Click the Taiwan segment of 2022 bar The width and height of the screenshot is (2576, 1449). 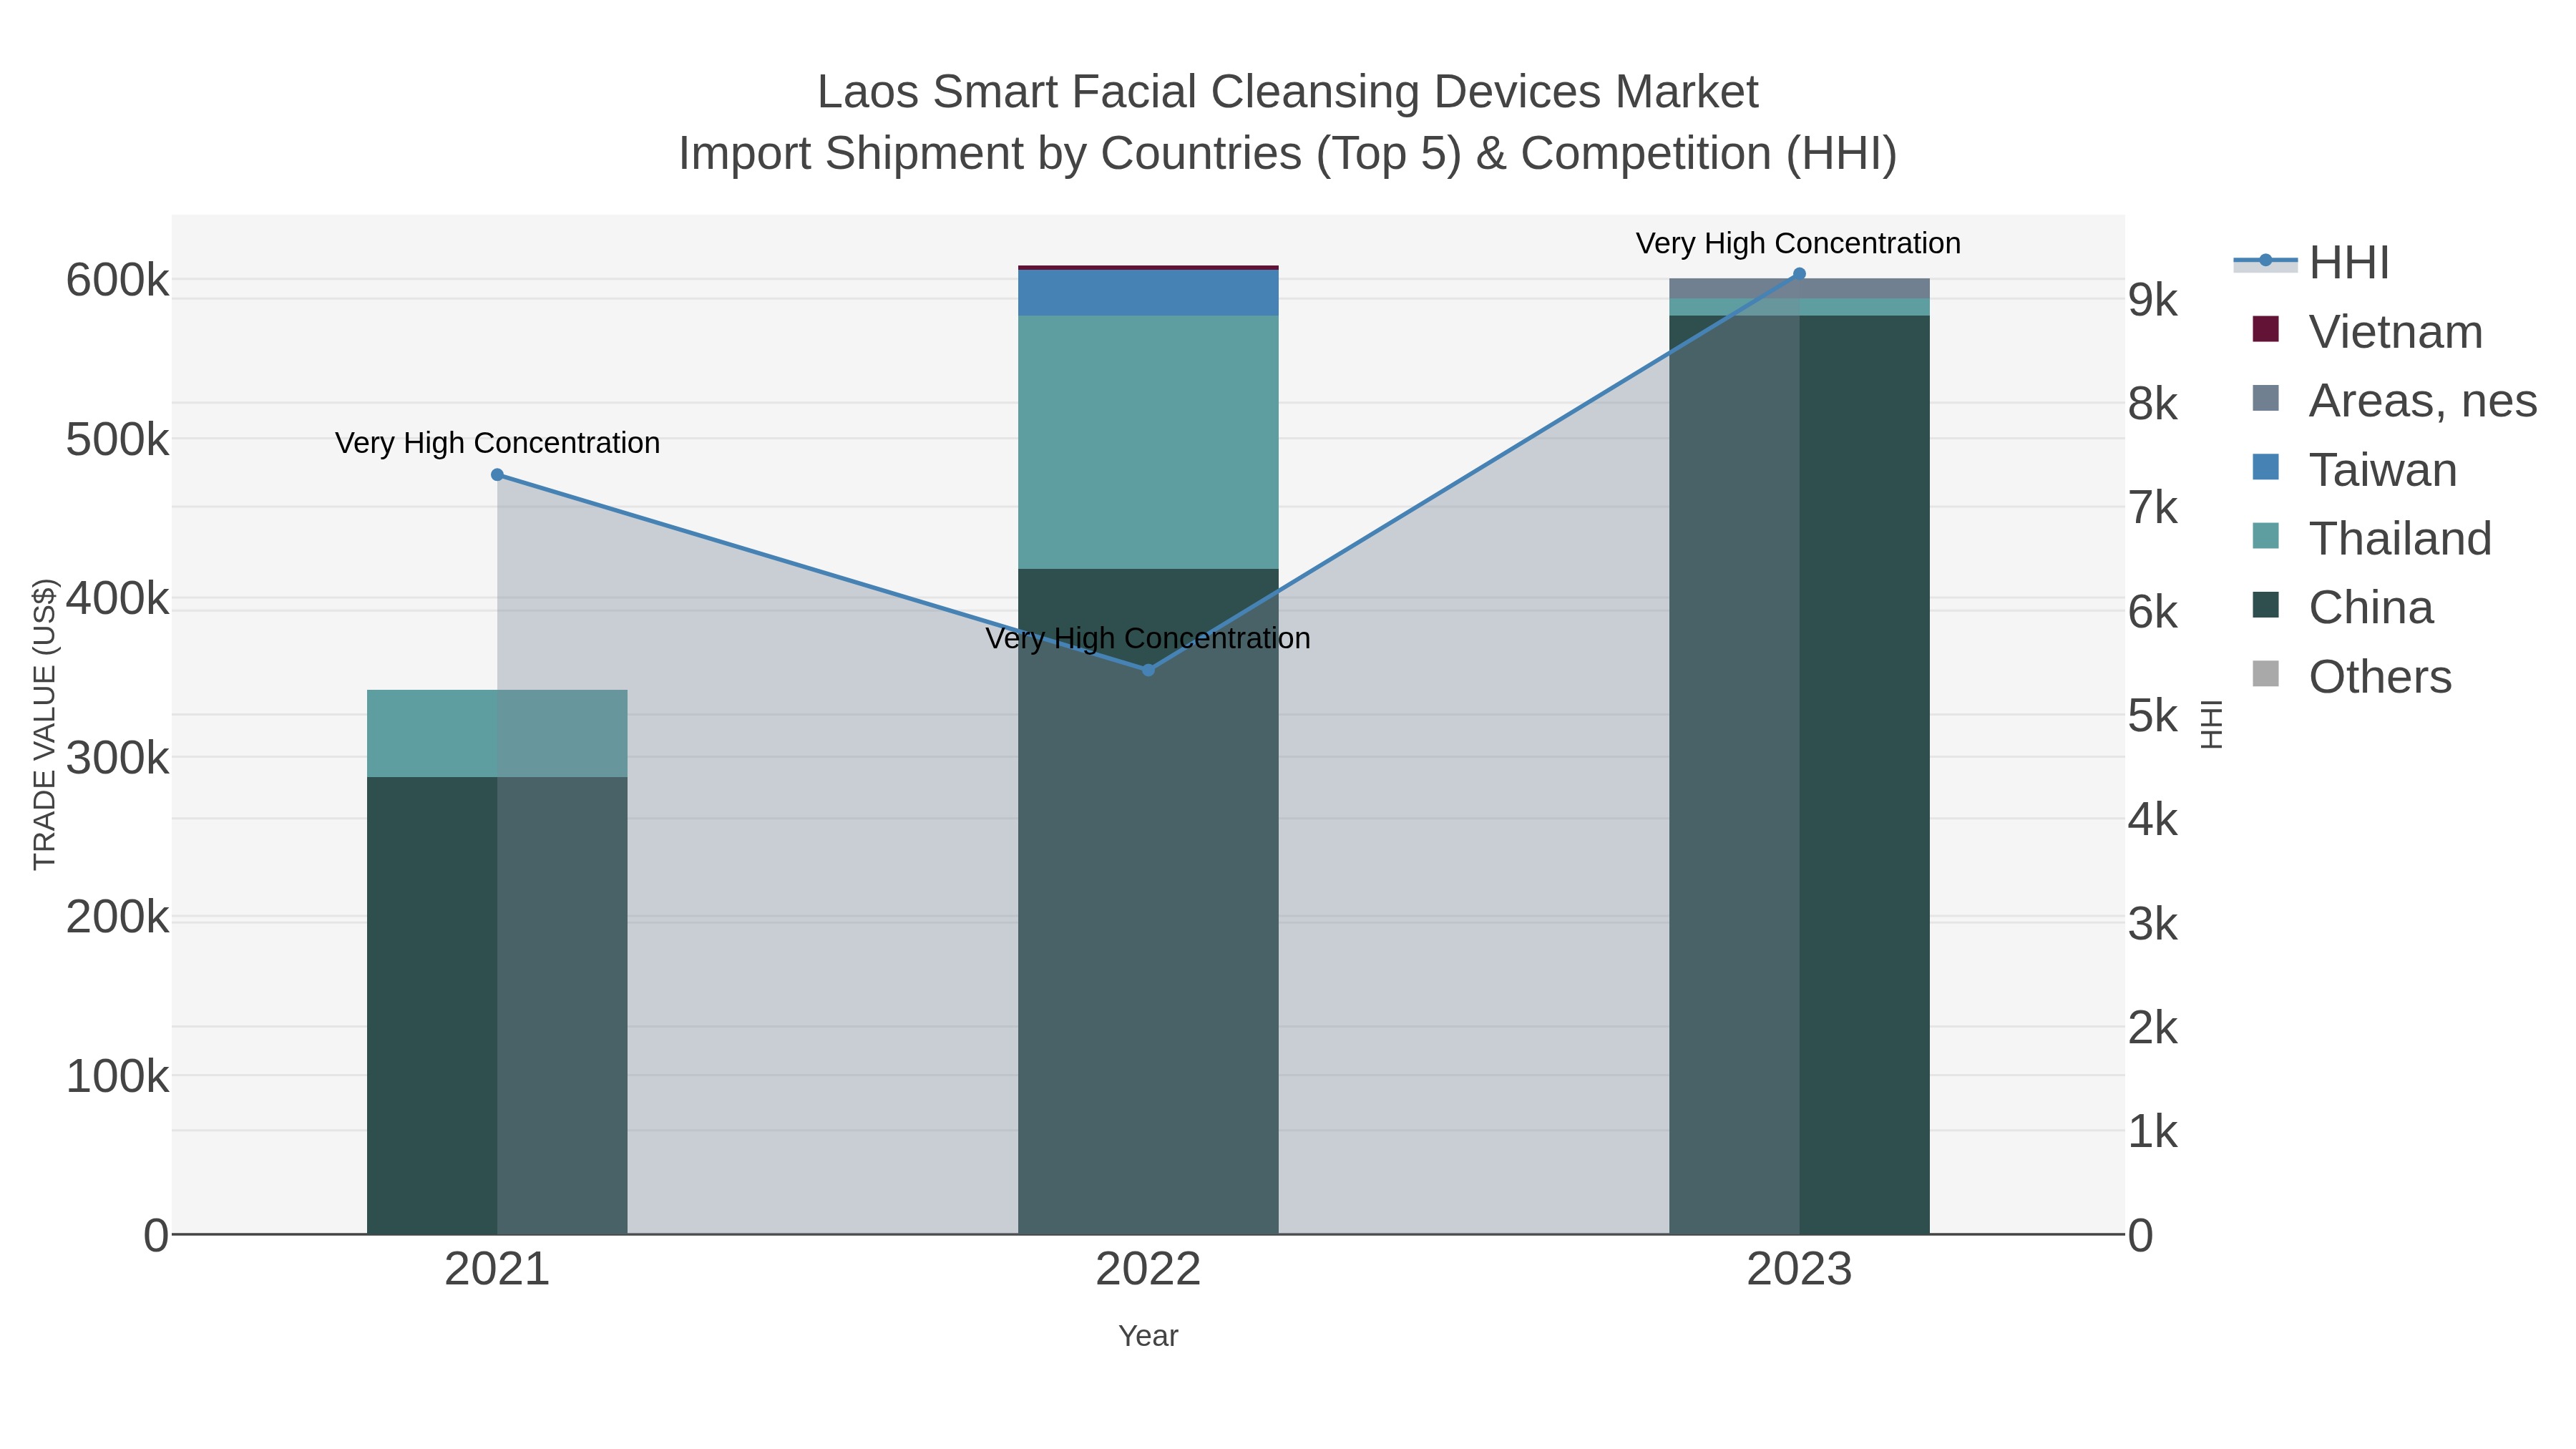click(1148, 293)
